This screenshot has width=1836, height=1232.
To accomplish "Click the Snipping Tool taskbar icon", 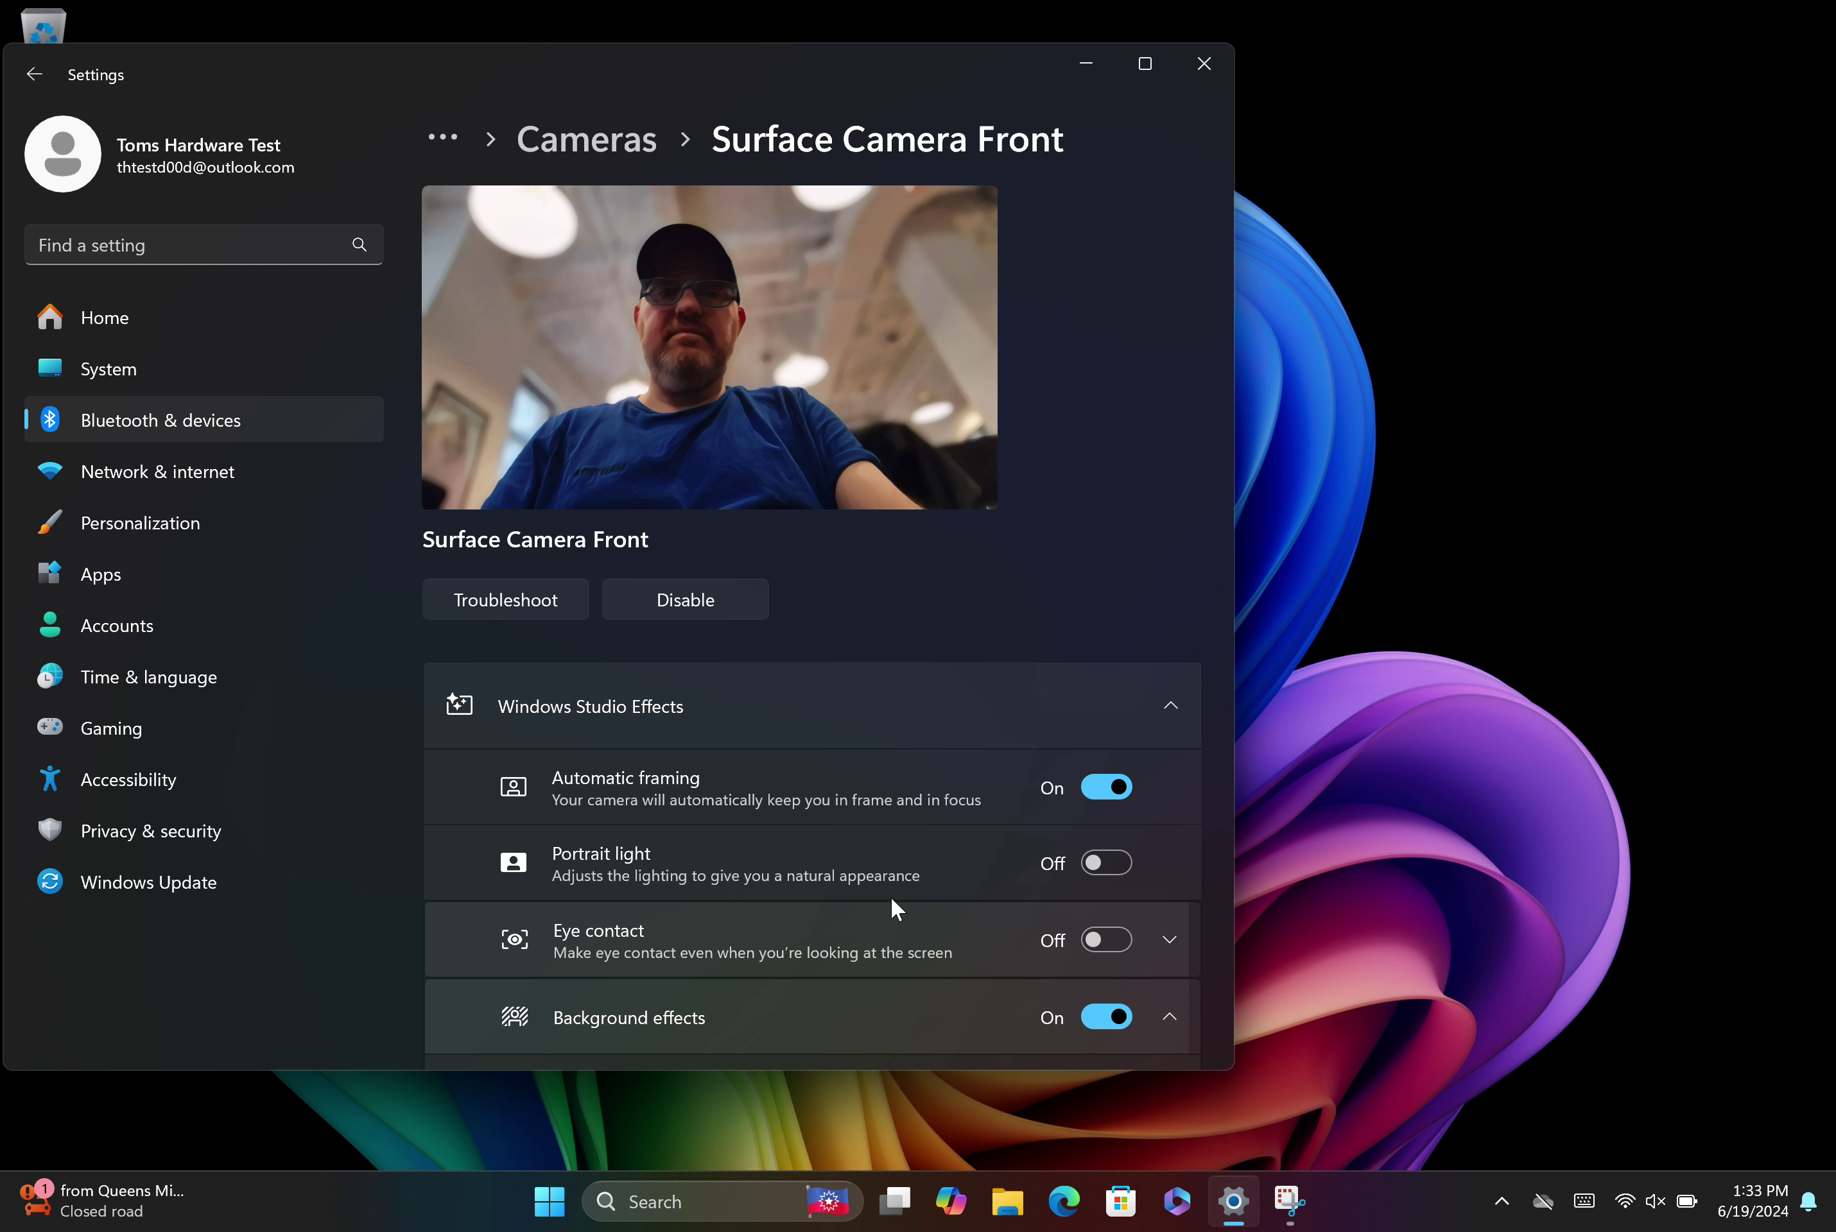I will tap(1289, 1201).
